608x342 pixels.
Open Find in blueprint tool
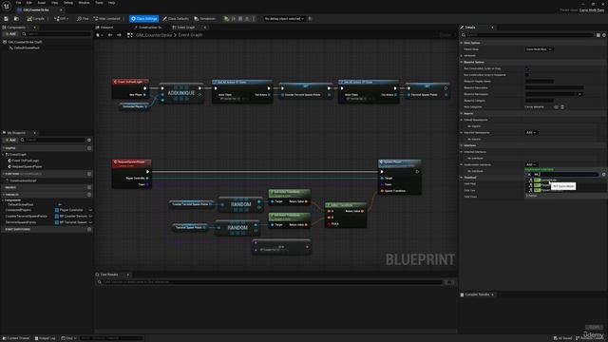pyautogui.click(x=83, y=19)
